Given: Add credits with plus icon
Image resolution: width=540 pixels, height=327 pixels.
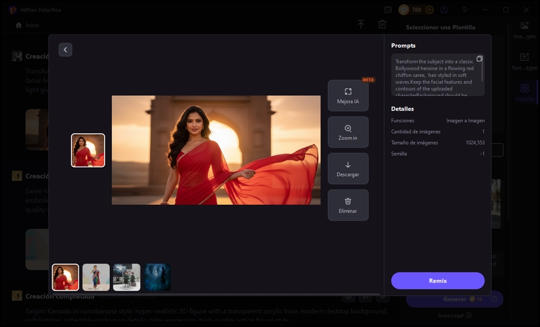Looking at the screenshot, I should 429,9.
